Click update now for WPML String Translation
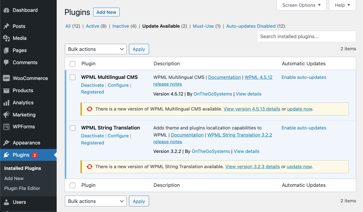The width and height of the screenshot is (363, 212). (x=299, y=166)
